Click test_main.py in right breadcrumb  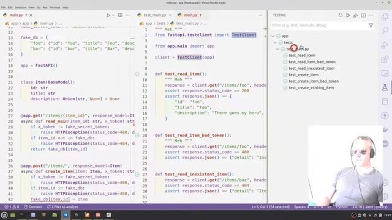tap(187, 23)
